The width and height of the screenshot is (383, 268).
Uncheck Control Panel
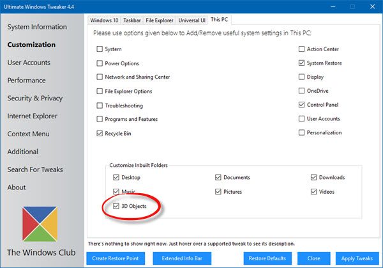(301, 105)
